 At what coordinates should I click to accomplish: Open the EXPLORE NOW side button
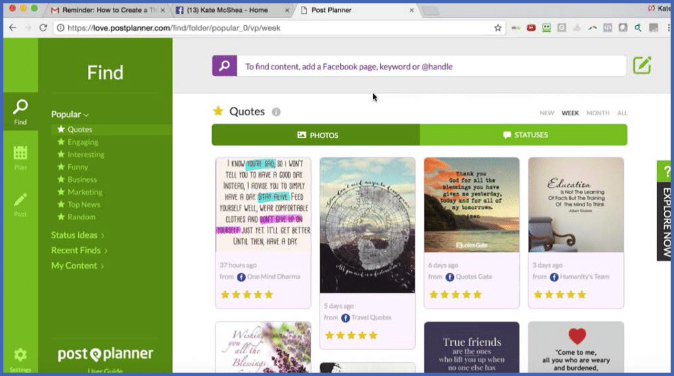(x=665, y=210)
